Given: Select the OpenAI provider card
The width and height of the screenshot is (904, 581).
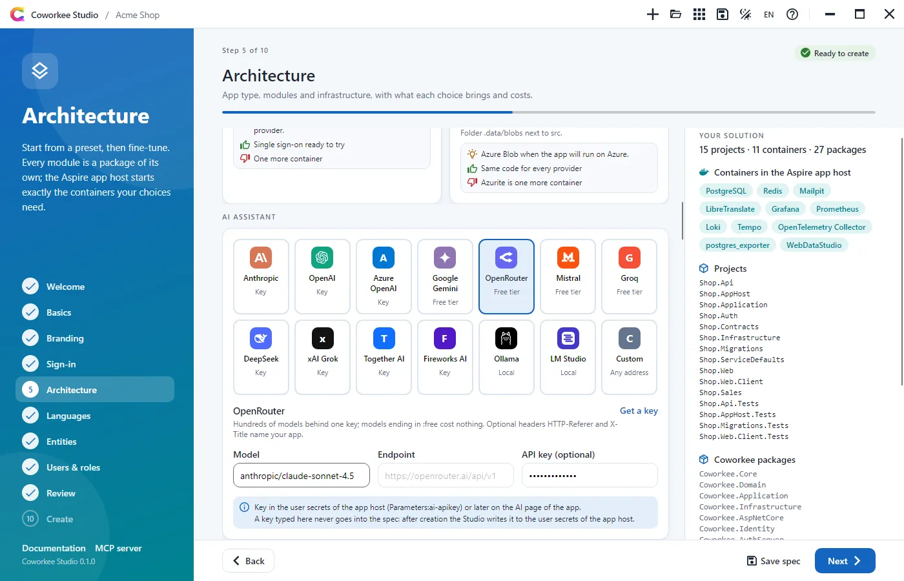Looking at the screenshot, I should point(322,276).
